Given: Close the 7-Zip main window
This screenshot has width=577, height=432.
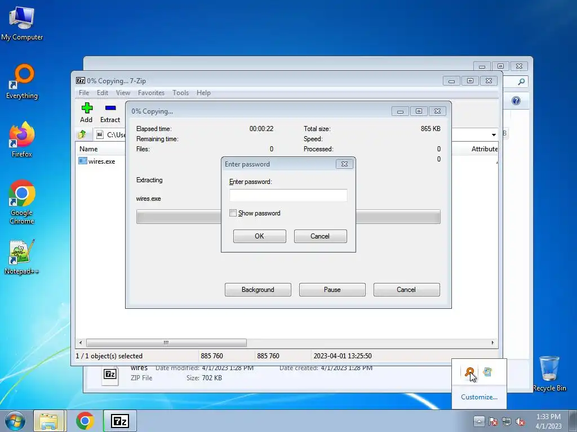Looking at the screenshot, I should (x=489, y=81).
